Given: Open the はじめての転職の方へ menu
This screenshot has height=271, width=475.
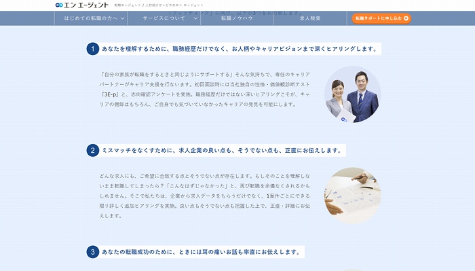Looking at the screenshot, I should pyautogui.click(x=91, y=18).
